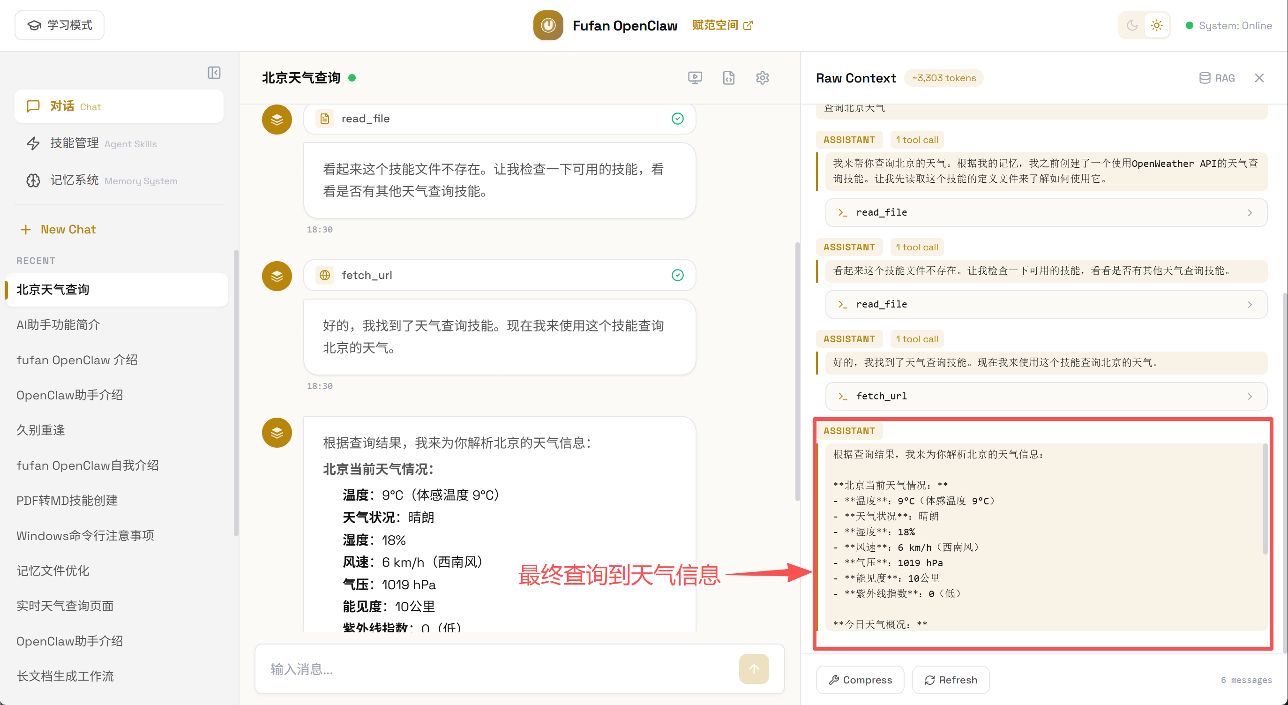
Task: Open the PDF转MD技能创建 conversation
Action: (117, 501)
